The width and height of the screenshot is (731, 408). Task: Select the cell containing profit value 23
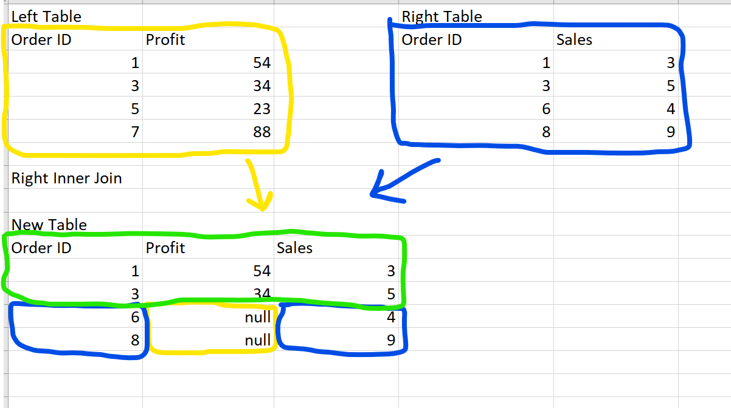[x=262, y=109]
